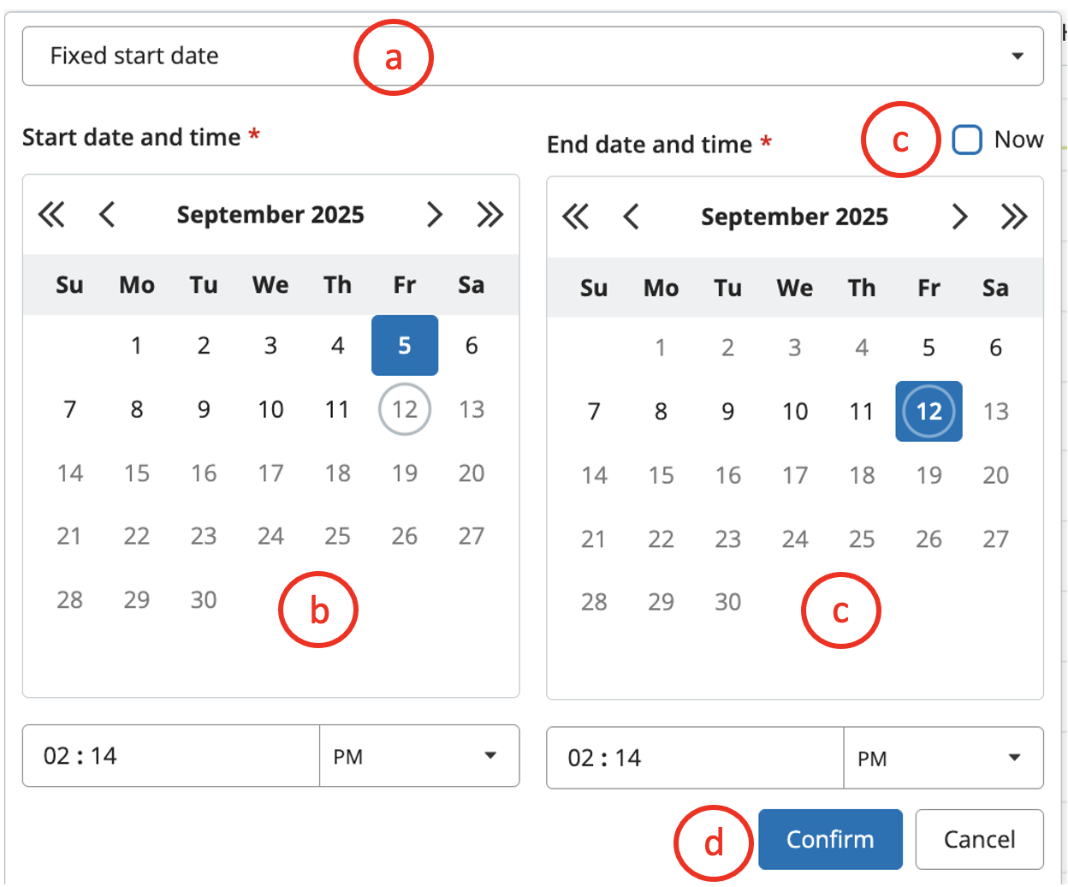
Task: Select September 6 in end calendar
Action: click(995, 348)
